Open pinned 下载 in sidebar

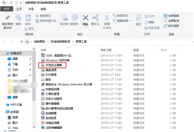pyautogui.click(x=13, y=64)
